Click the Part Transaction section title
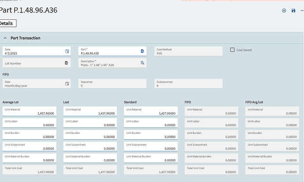304x182 pixels. [26, 38]
